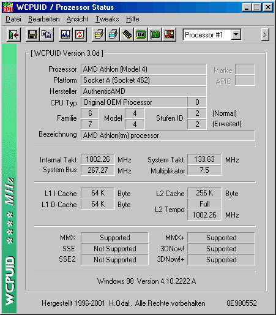Open the Hilfe menu
This screenshot has width=276, height=315.
[133, 19]
